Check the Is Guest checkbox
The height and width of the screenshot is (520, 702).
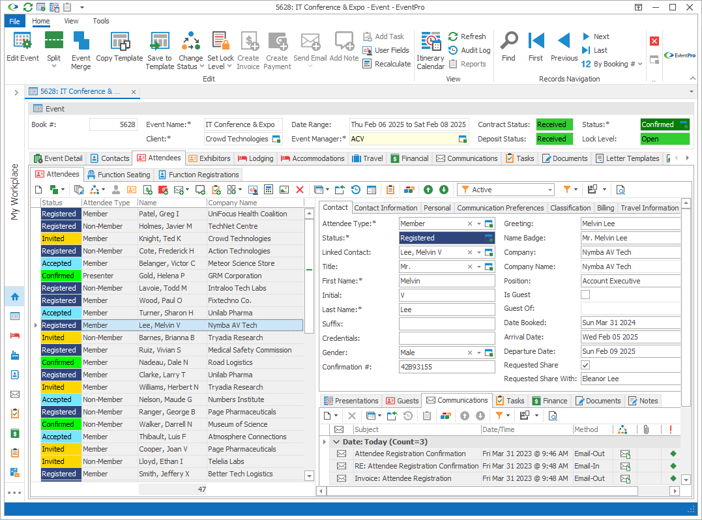(585, 295)
